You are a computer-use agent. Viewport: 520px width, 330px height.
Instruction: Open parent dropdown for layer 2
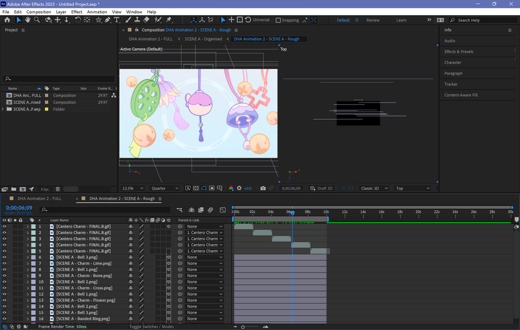(x=205, y=233)
